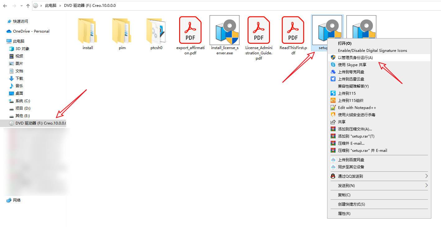Viewport: 441px width, 227px height.
Task: Open recent locations dropdown arrow
Action: pos(21,6)
